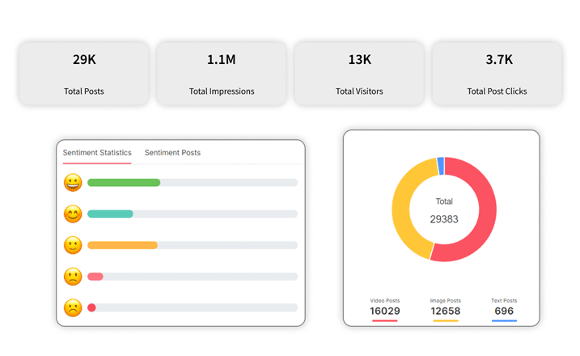Click the grinning very happy emoji
580x356 pixels.
pyautogui.click(x=73, y=182)
